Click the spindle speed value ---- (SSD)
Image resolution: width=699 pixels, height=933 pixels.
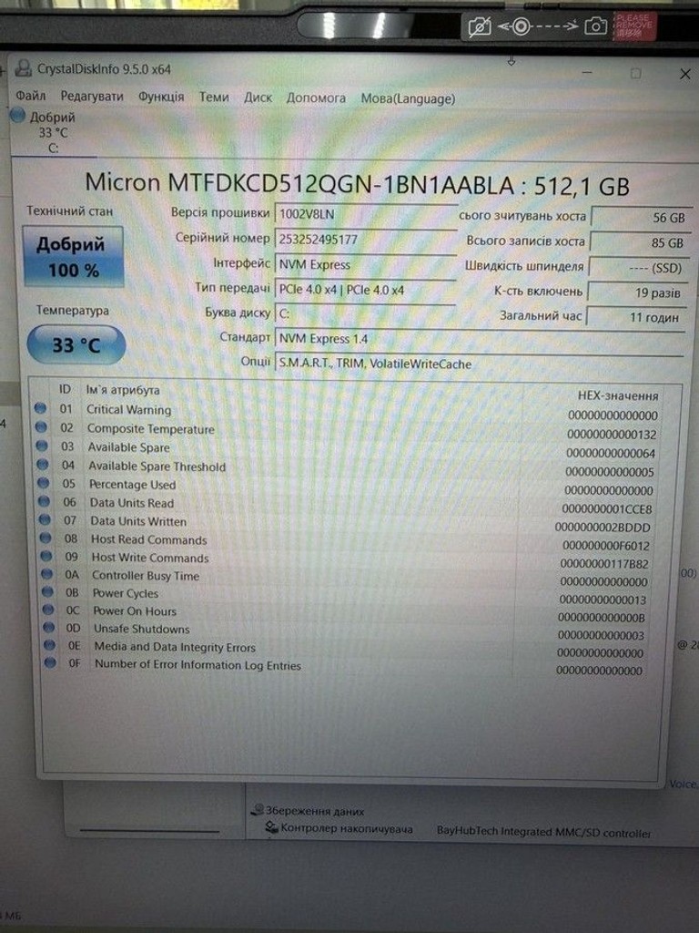pyautogui.click(x=639, y=268)
